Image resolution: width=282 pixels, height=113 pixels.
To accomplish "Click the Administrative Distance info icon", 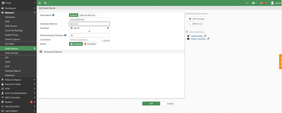I will [x=65, y=35].
